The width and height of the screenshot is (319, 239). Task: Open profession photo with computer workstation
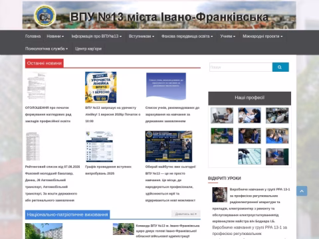pyautogui.click(x=222, y=116)
